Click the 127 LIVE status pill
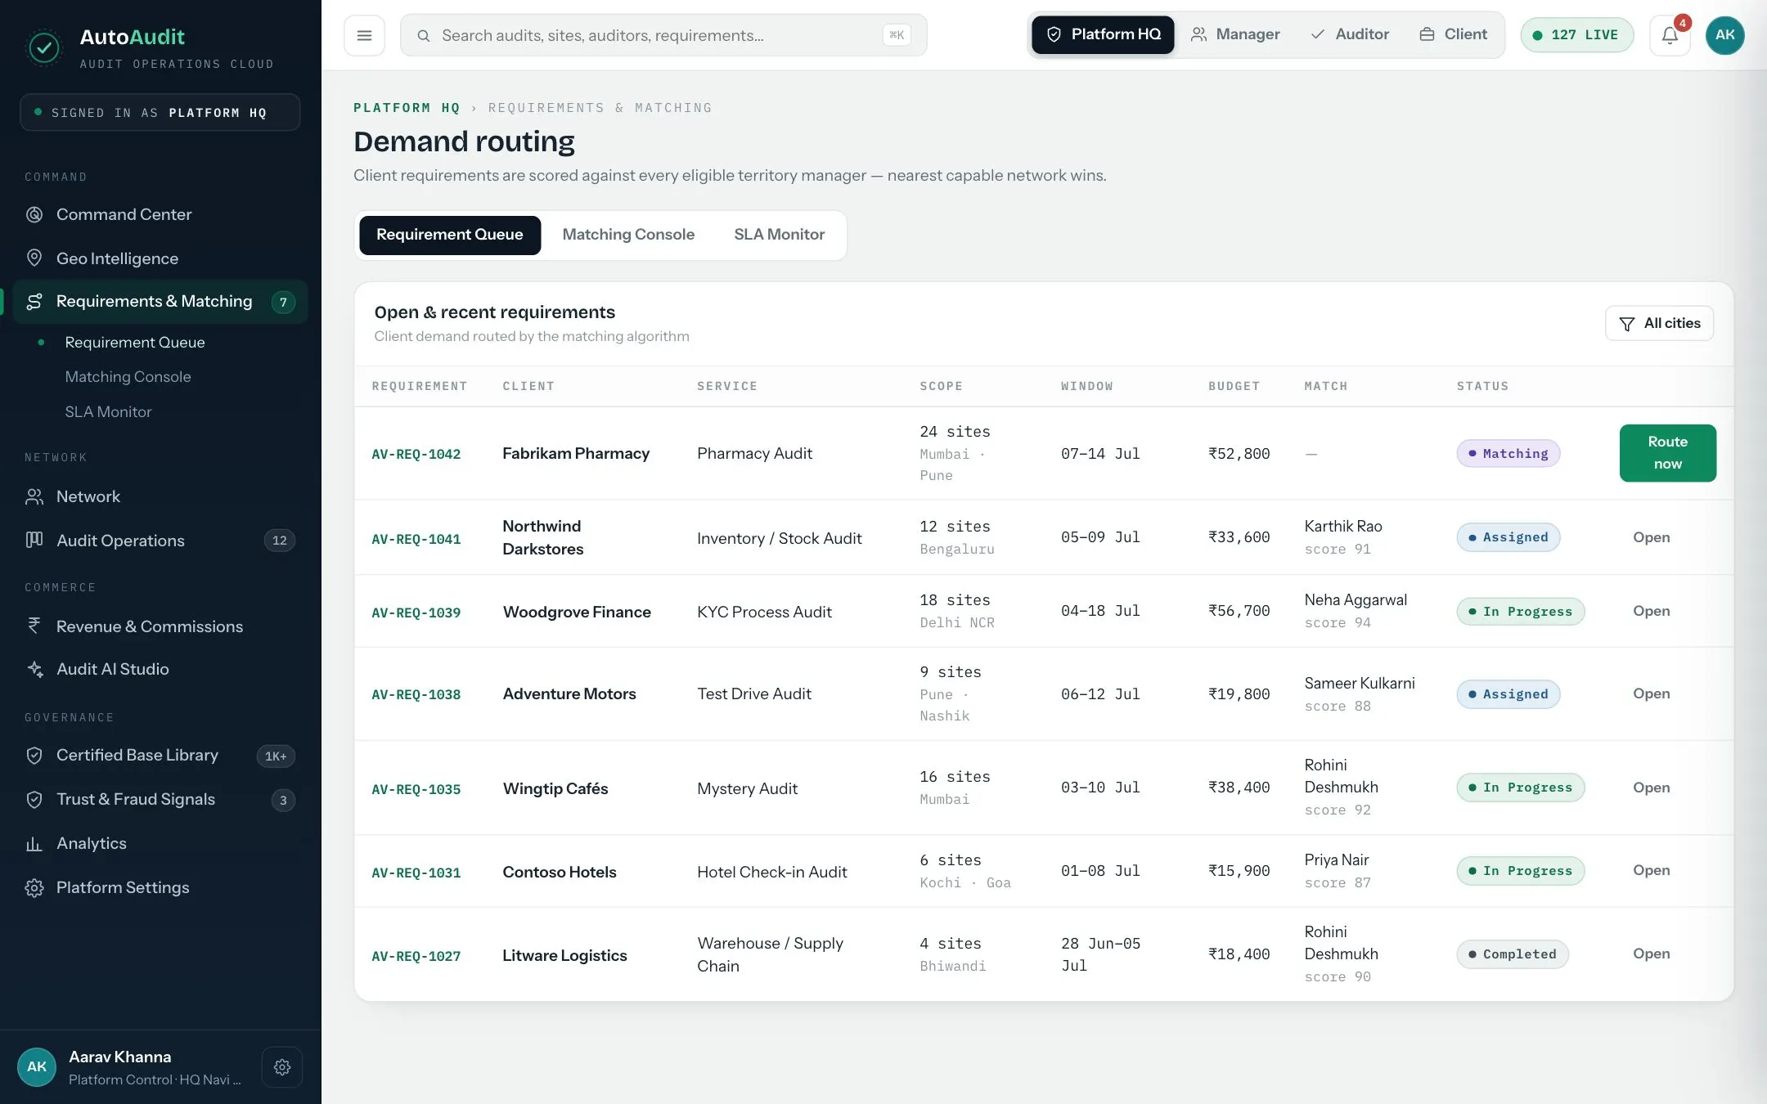Image resolution: width=1767 pixels, height=1104 pixels. coord(1576,35)
